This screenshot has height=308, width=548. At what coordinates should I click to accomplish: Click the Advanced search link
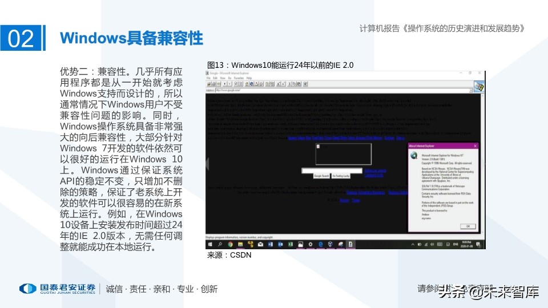click(375, 171)
